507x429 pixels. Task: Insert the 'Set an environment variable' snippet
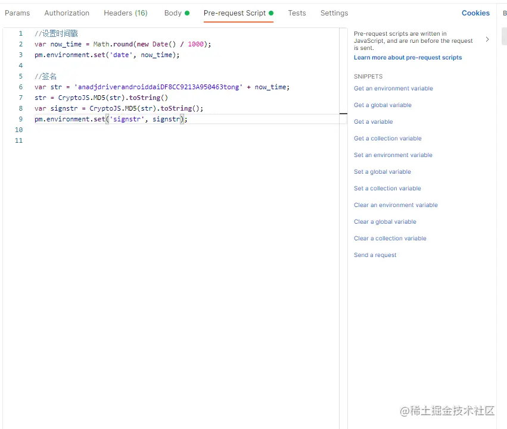click(x=393, y=155)
